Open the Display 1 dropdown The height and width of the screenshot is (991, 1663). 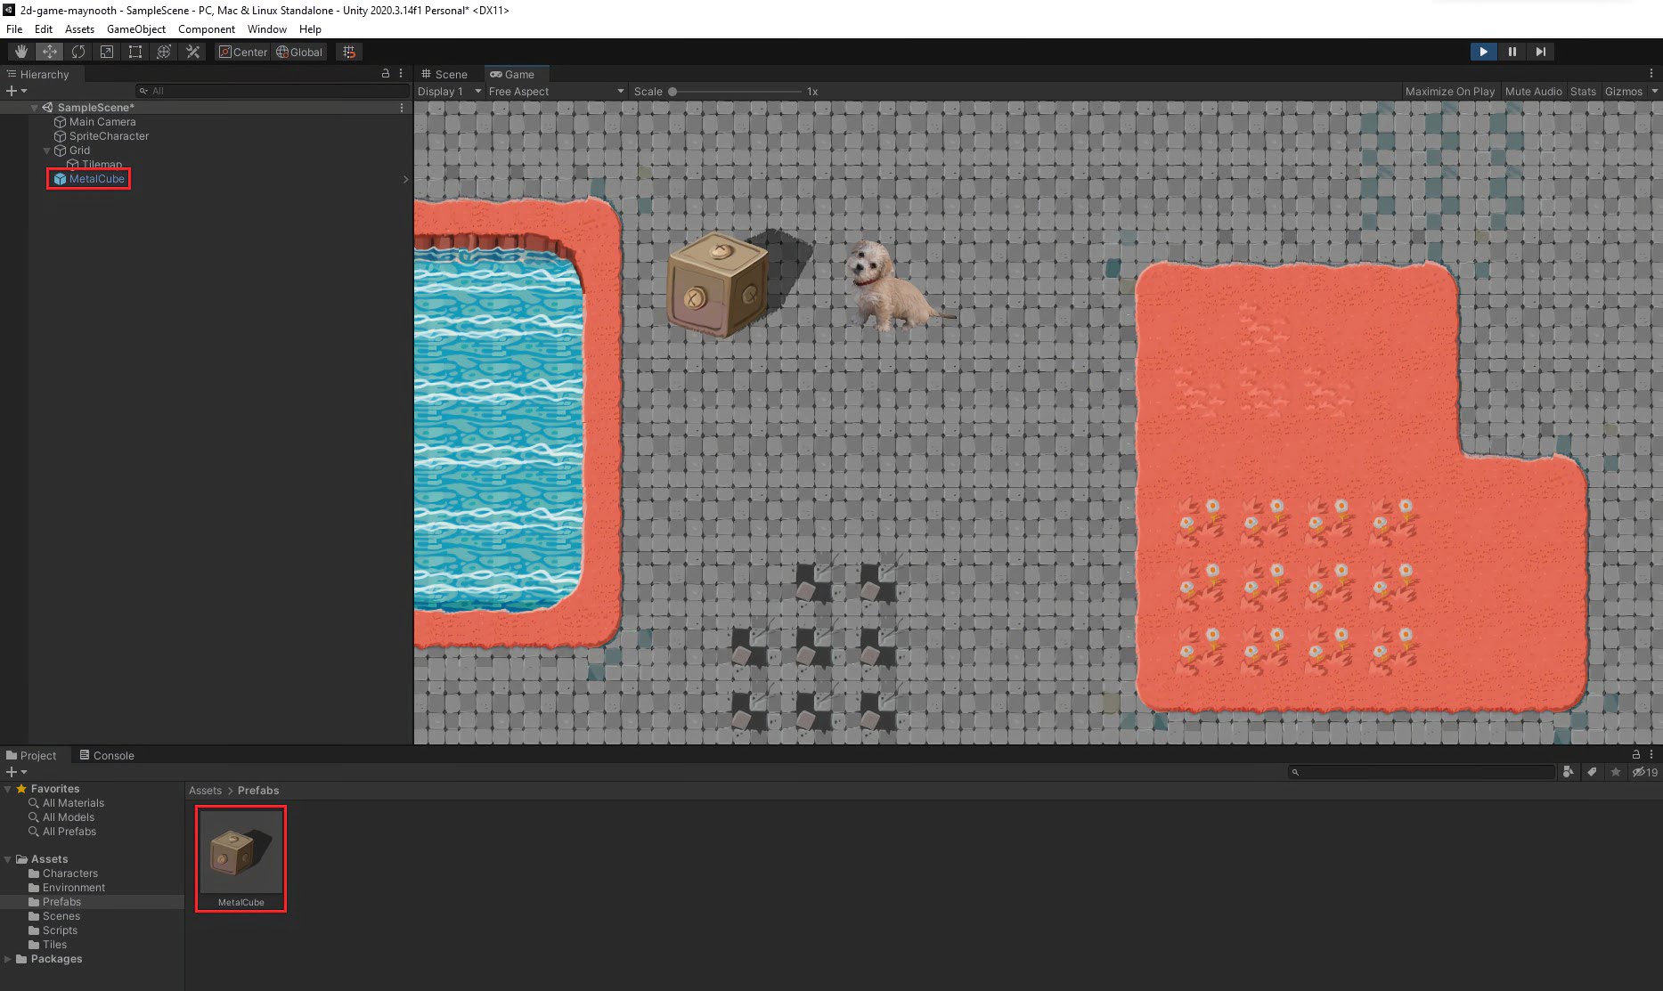pyautogui.click(x=449, y=91)
